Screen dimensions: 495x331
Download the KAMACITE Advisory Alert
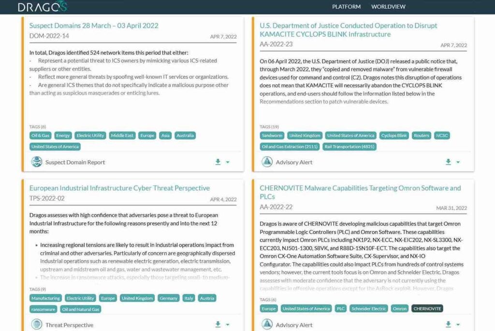click(448, 162)
